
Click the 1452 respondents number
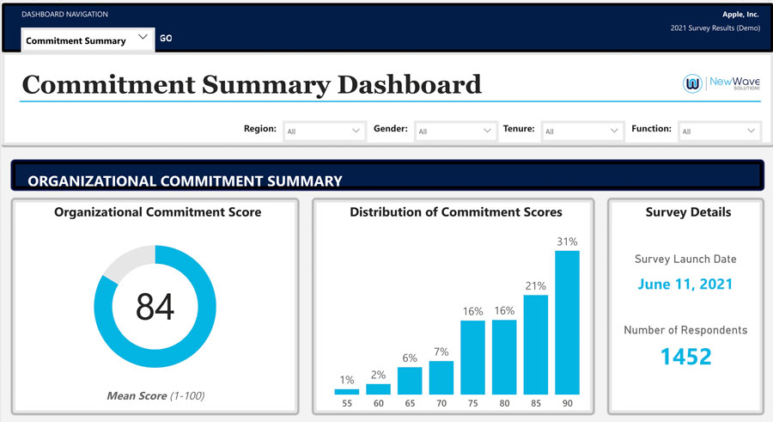point(685,357)
